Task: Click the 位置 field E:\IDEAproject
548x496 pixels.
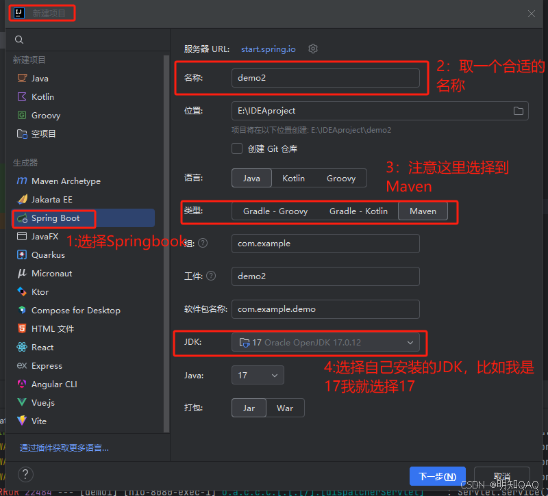Action: click(380, 111)
